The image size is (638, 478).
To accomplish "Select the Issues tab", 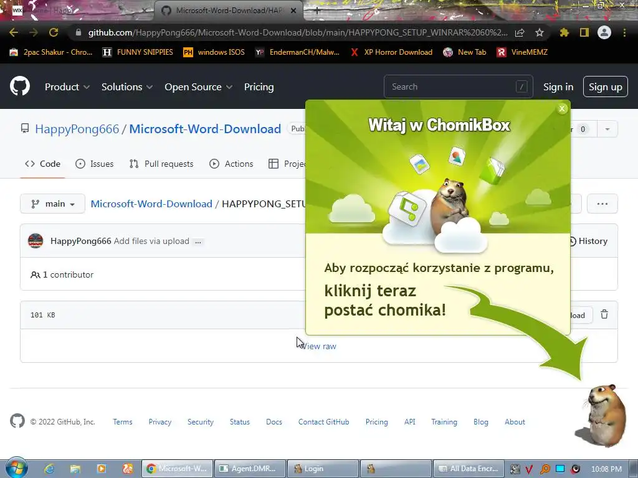I will [95, 164].
